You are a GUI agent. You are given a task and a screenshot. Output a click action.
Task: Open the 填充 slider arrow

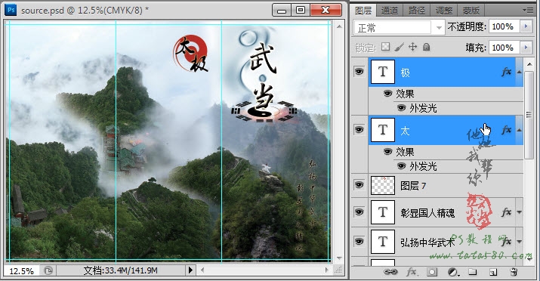point(526,48)
